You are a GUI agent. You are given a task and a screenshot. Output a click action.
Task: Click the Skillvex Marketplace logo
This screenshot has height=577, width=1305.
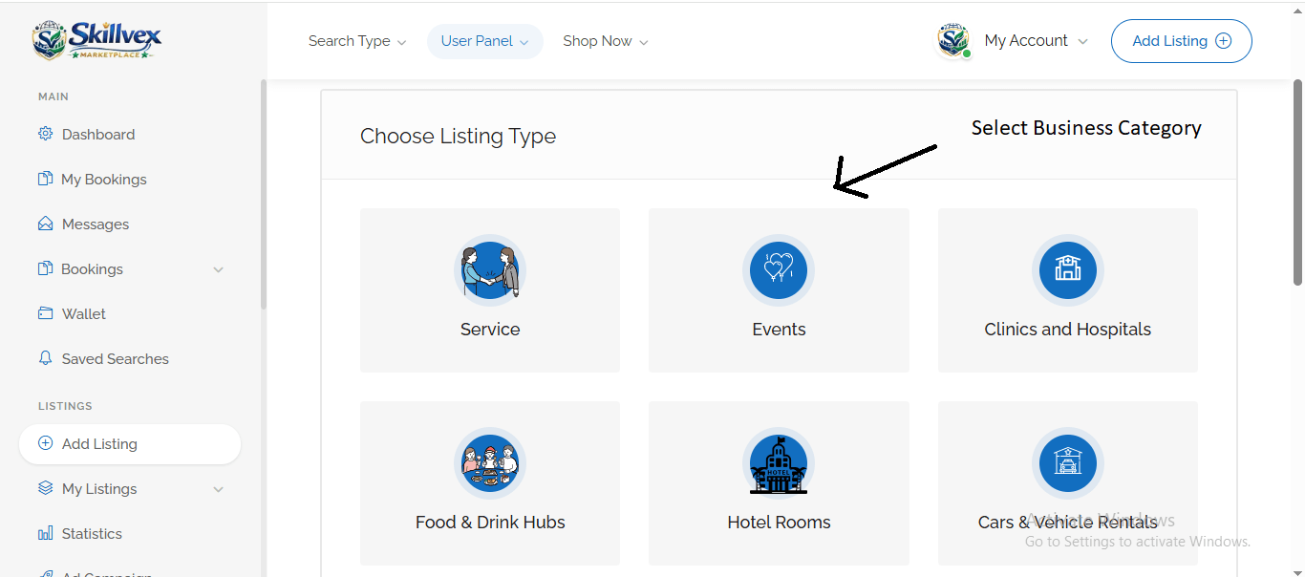coord(96,40)
